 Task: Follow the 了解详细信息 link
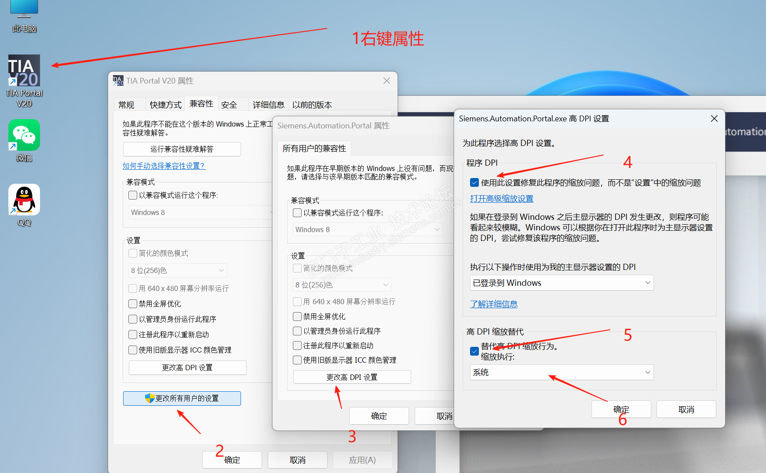click(x=494, y=304)
